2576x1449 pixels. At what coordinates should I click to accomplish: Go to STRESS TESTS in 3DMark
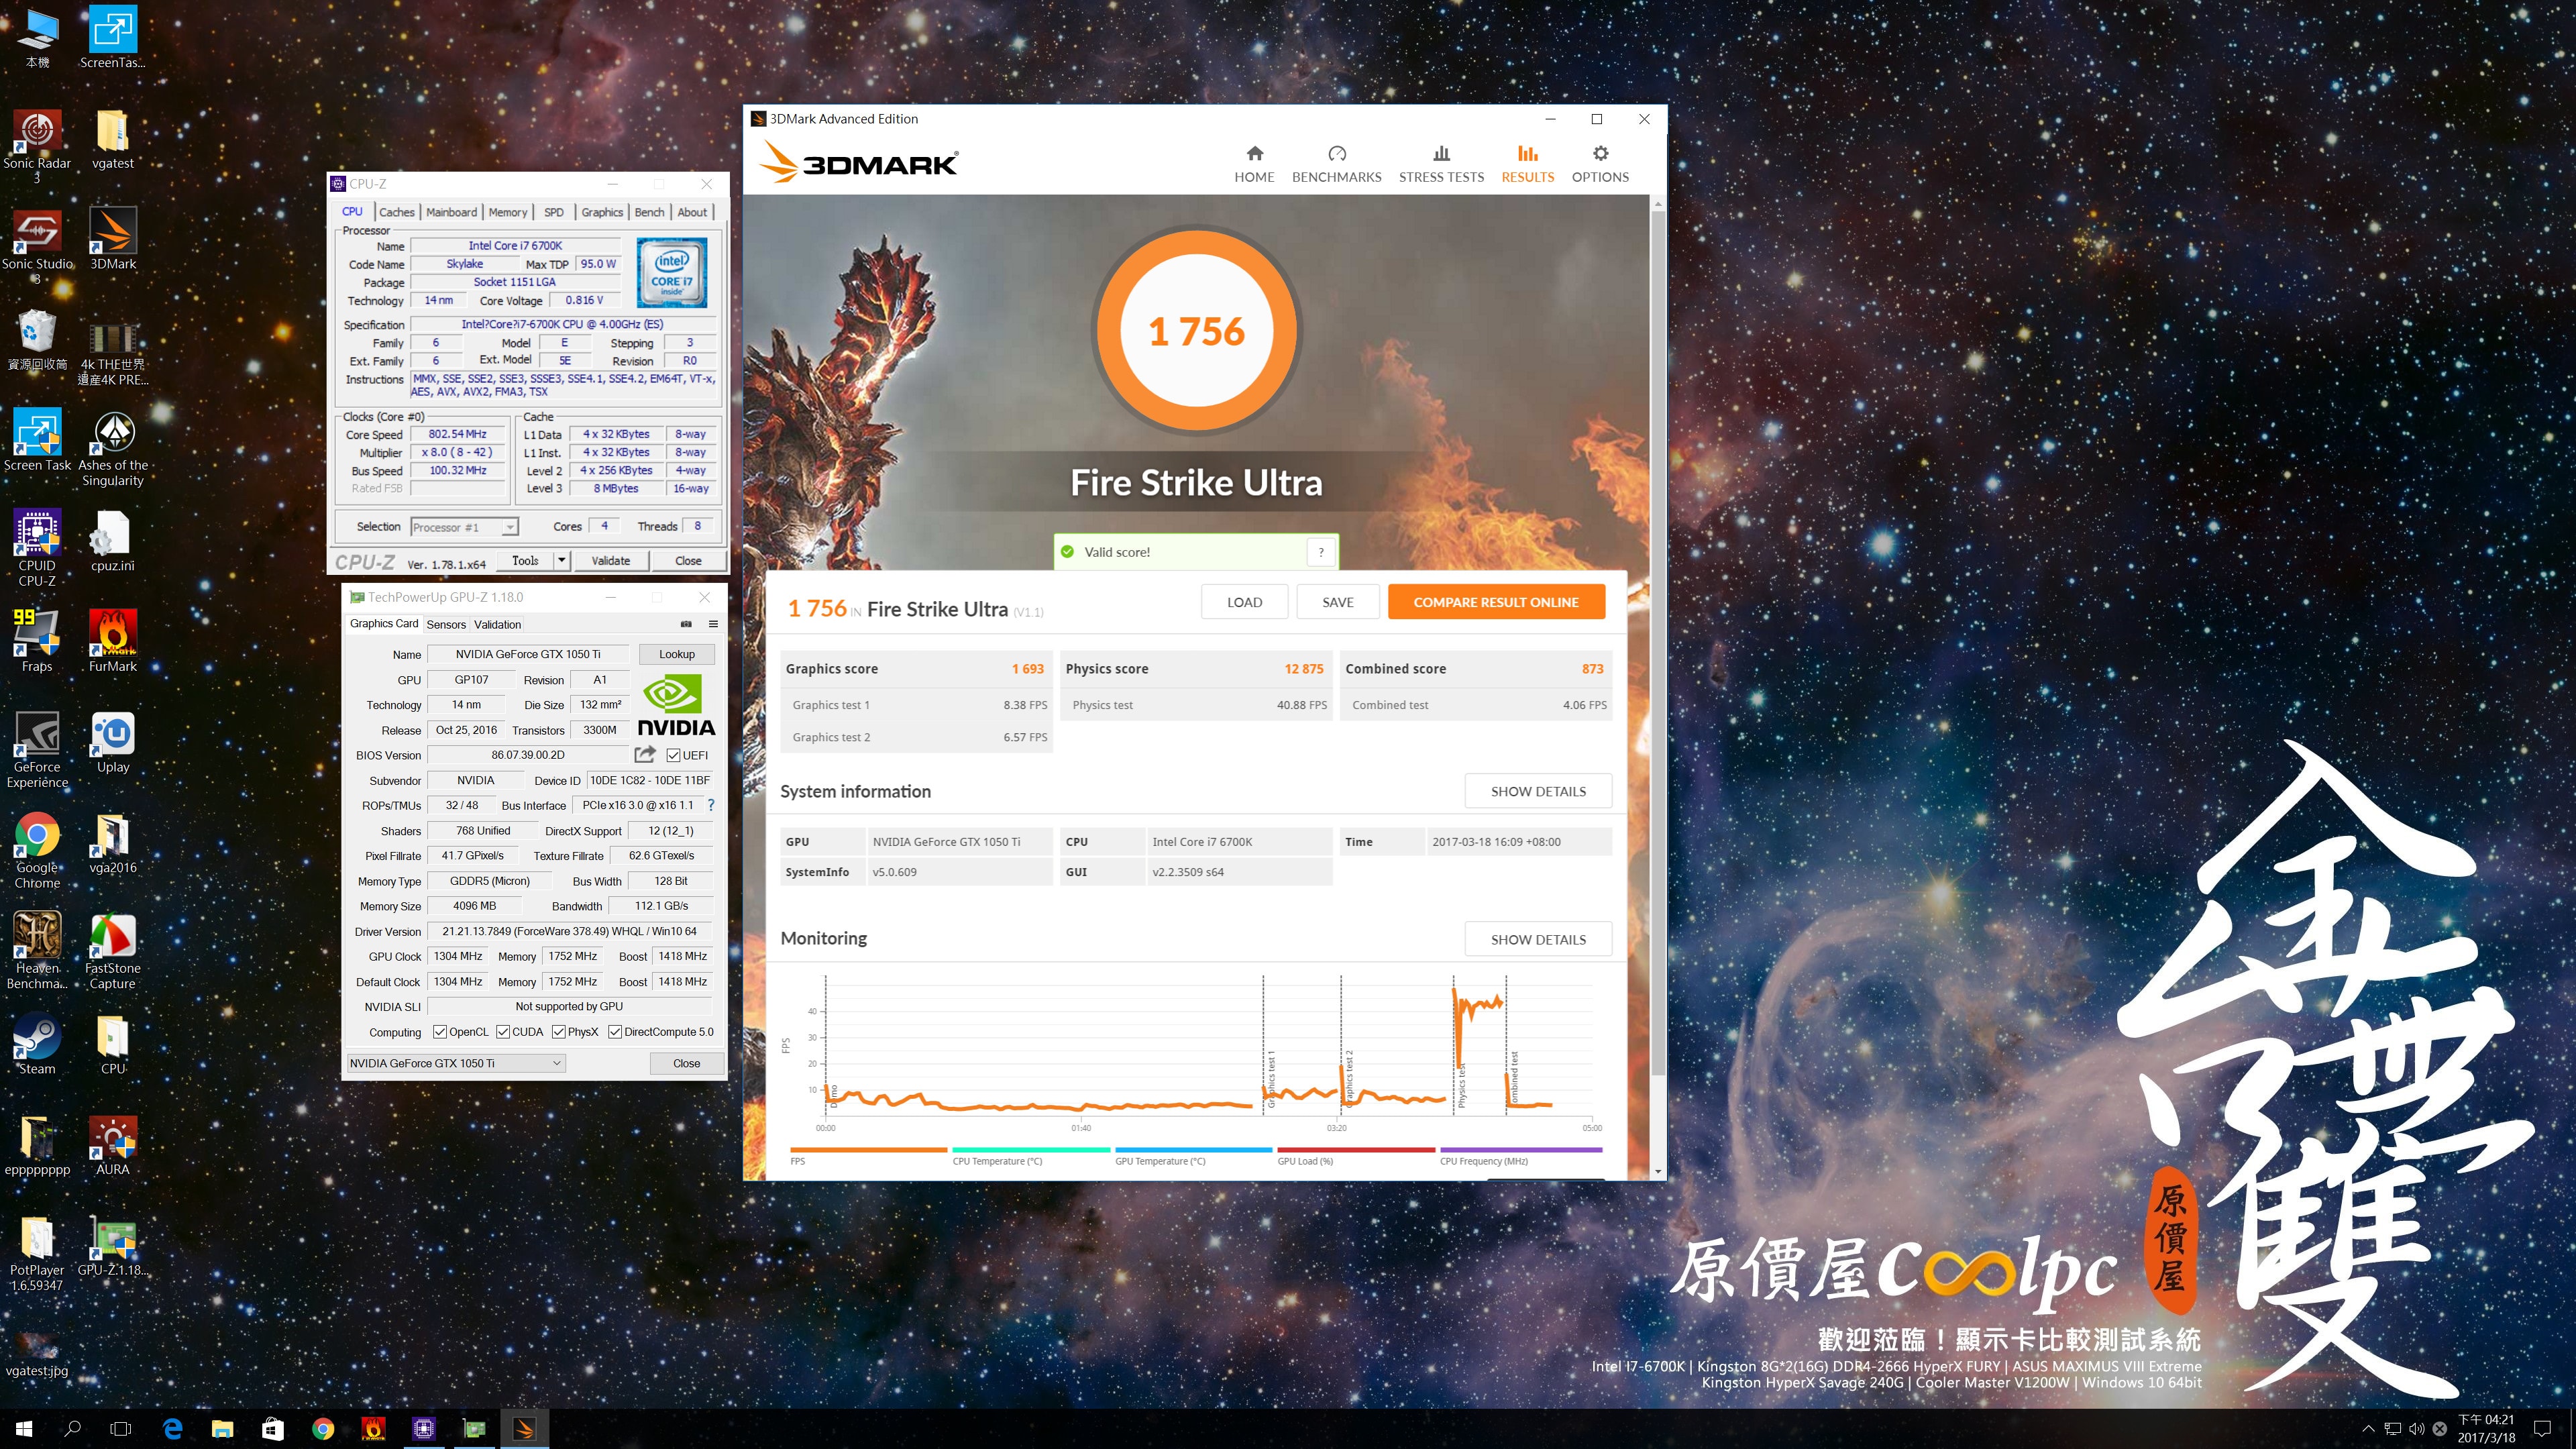coord(1441,165)
